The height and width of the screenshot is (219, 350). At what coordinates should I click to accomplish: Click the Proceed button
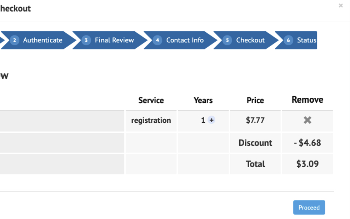309,207
